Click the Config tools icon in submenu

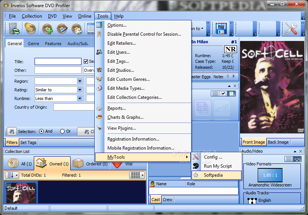point(196,157)
